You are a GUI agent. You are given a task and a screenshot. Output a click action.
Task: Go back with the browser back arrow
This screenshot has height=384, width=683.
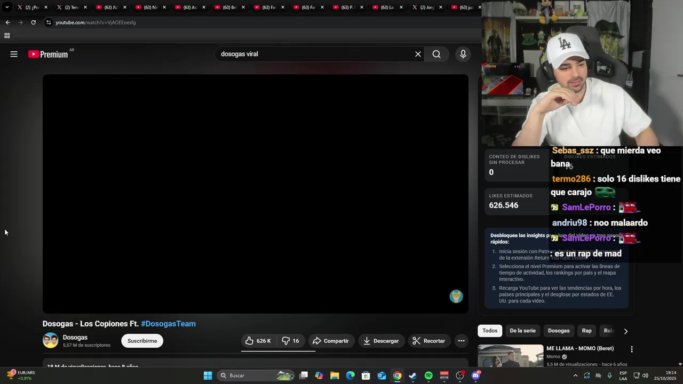7,22
